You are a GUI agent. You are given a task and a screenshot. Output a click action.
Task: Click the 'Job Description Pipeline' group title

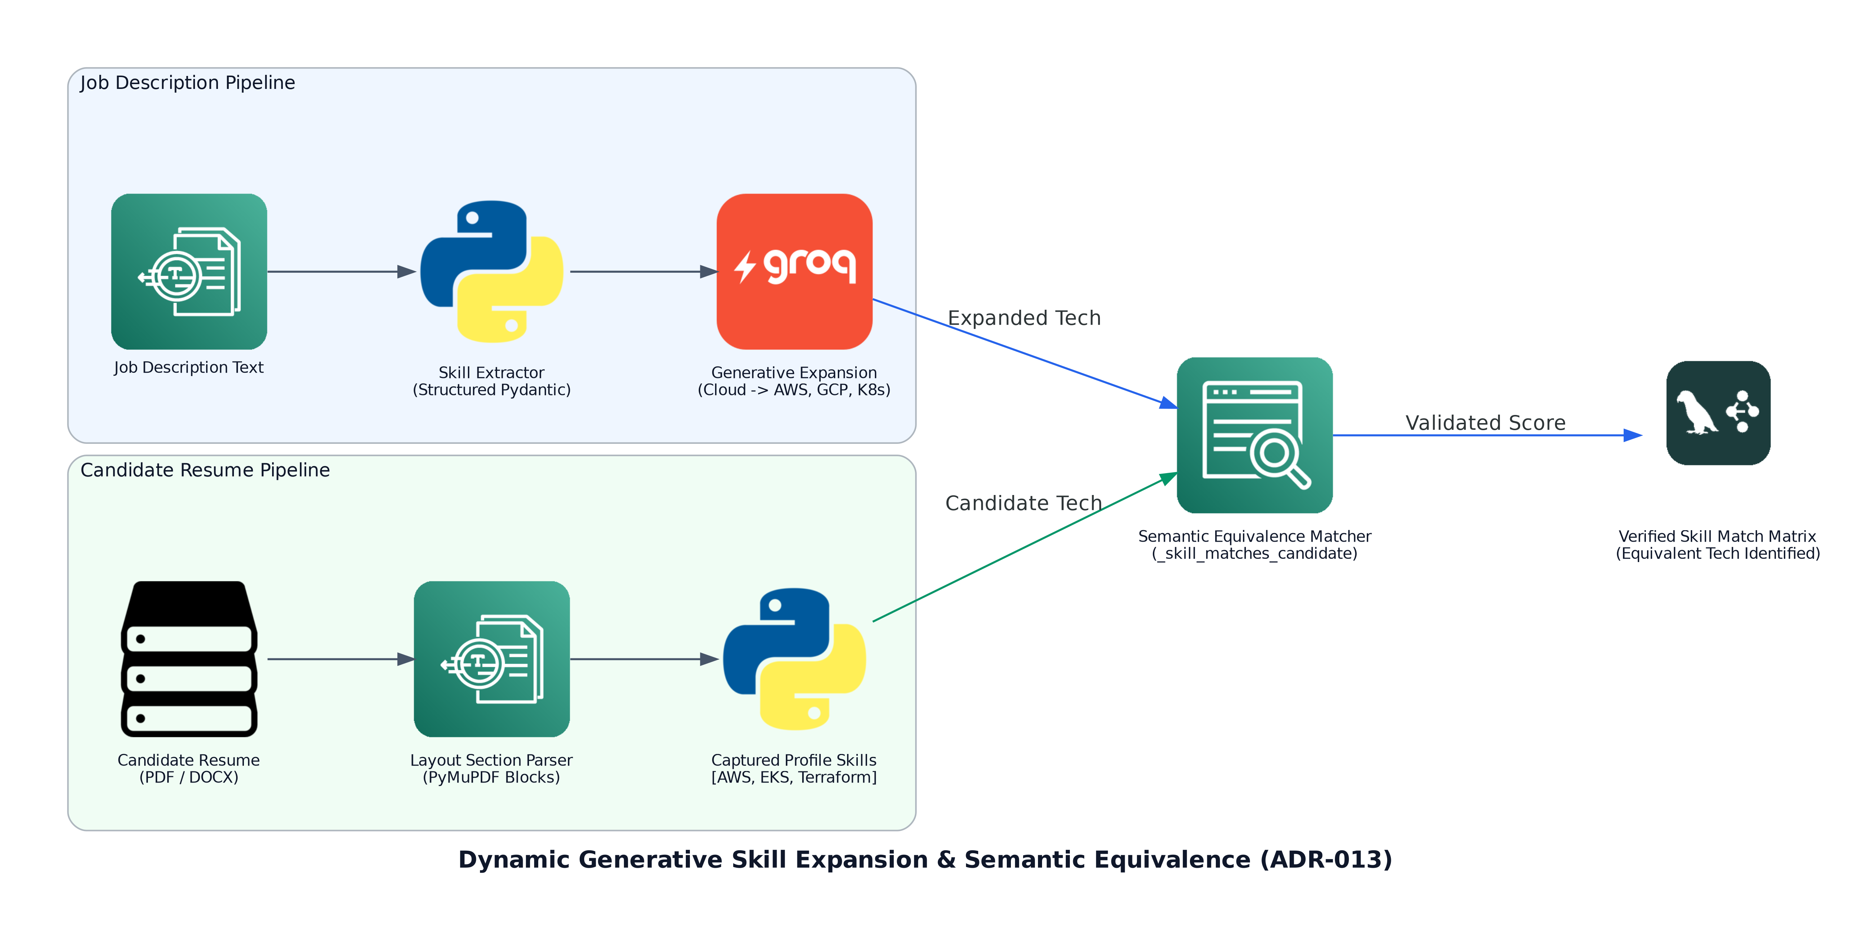[x=188, y=83]
